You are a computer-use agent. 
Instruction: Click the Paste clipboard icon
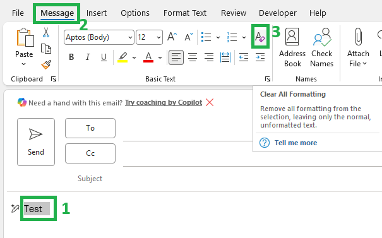click(25, 37)
